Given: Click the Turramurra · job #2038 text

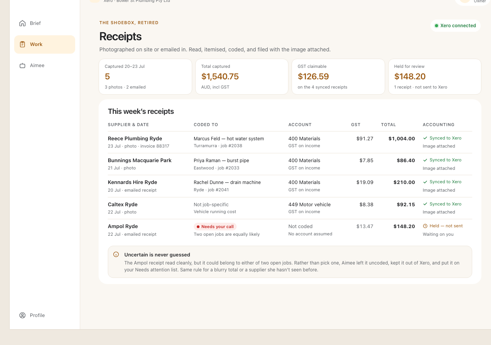Looking at the screenshot, I should (x=218, y=146).
